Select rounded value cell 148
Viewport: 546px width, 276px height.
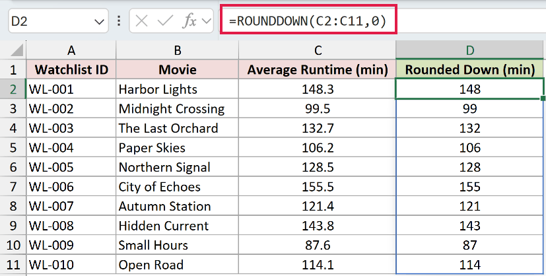coord(469,89)
